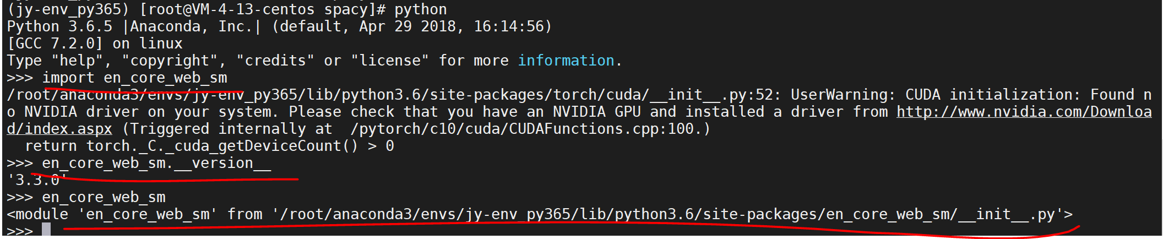
Task: Click the 'return torch._C._cuda_getDeviceCount()' line
Action: [191, 146]
